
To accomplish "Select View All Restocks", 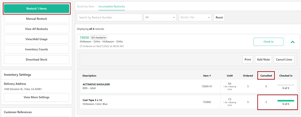I will click(x=36, y=29).
